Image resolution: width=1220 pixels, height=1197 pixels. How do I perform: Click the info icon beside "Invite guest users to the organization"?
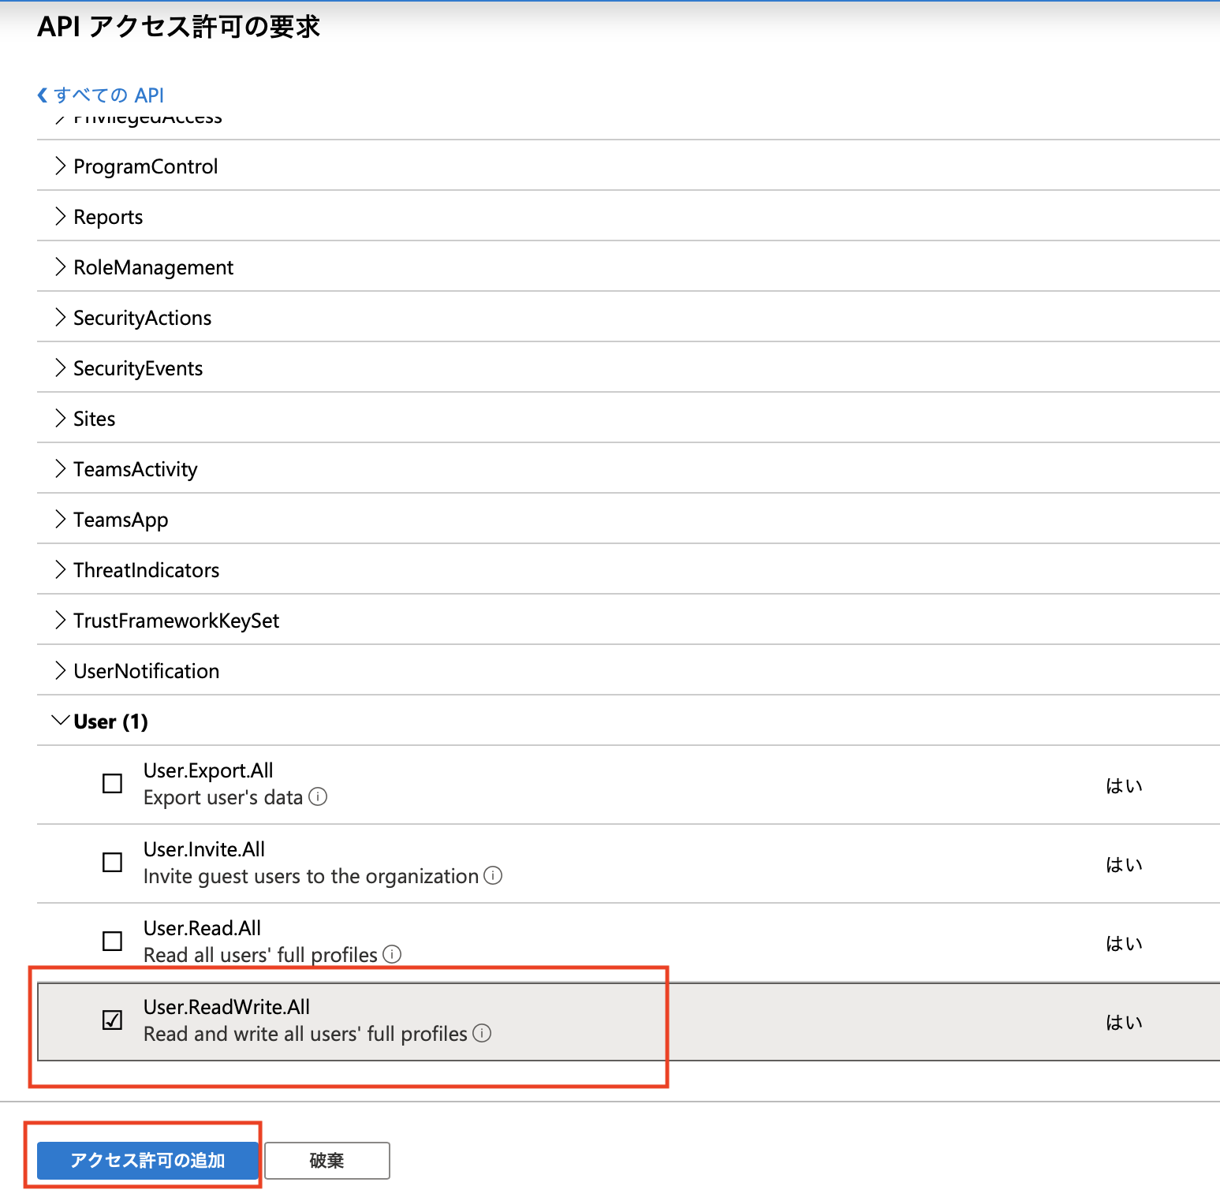(494, 876)
